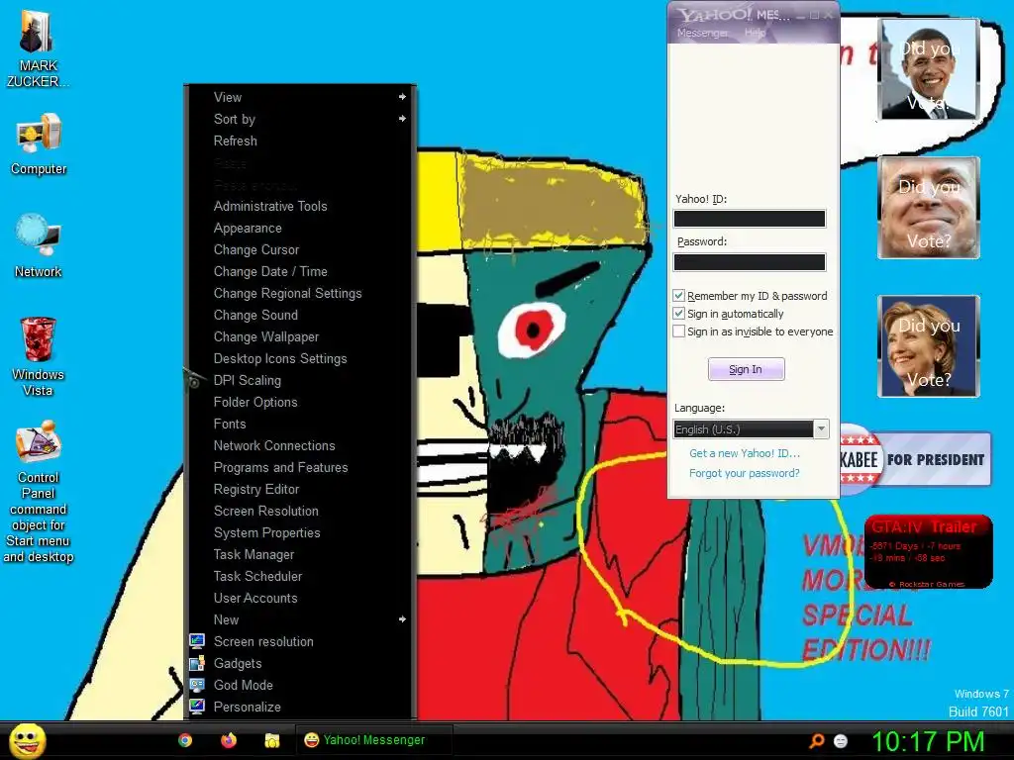Image resolution: width=1014 pixels, height=760 pixels.
Task: Open Folder Options from menu
Action: pos(301,402)
